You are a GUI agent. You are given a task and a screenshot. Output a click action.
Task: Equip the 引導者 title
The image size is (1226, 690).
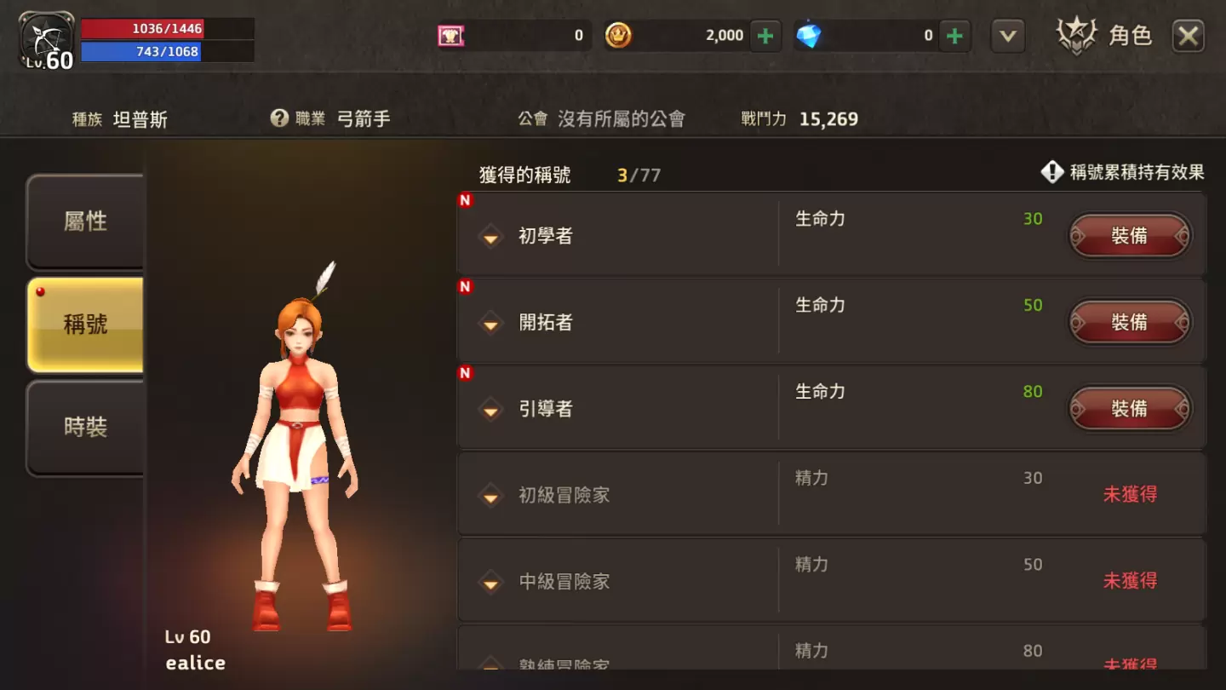coord(1130,409)
